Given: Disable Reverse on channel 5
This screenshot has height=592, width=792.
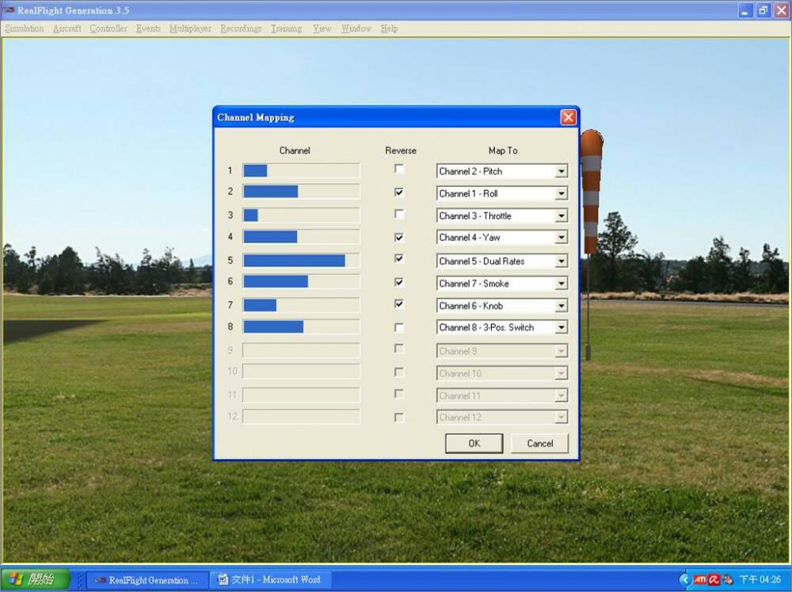Looking at the screenshot, I should [399, 258].
